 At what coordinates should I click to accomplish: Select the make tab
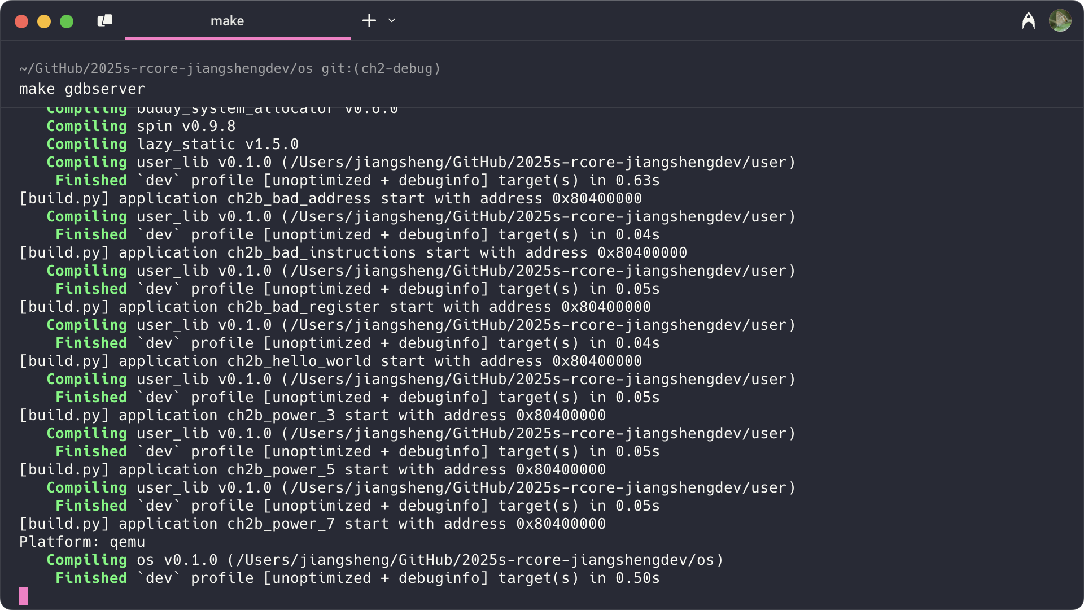tap(227, 21)
